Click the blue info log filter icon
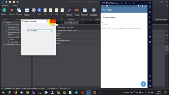169x95 pixels. click(167, 38)
